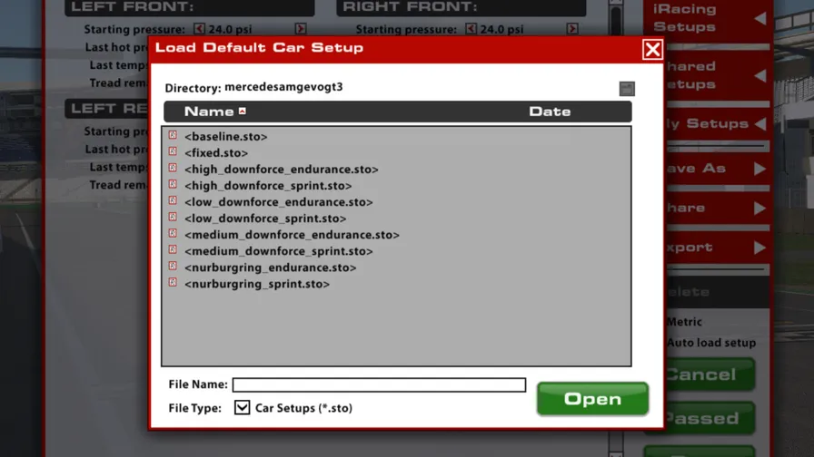Select <low_downforce_endurance.sto> in the list

coord(279,202)
